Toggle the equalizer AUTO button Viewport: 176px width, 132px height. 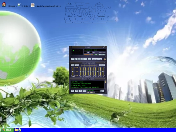point(77,65)
